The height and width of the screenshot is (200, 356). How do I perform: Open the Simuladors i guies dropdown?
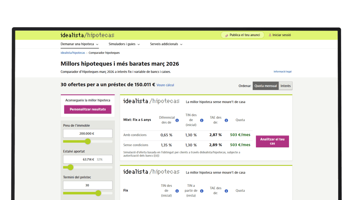click(x=122, y=44)
